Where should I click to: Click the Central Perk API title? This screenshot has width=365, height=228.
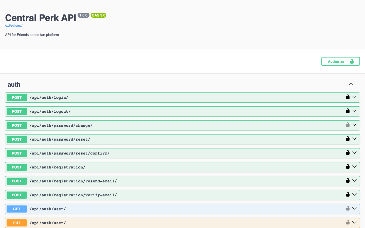coord(41,18)
